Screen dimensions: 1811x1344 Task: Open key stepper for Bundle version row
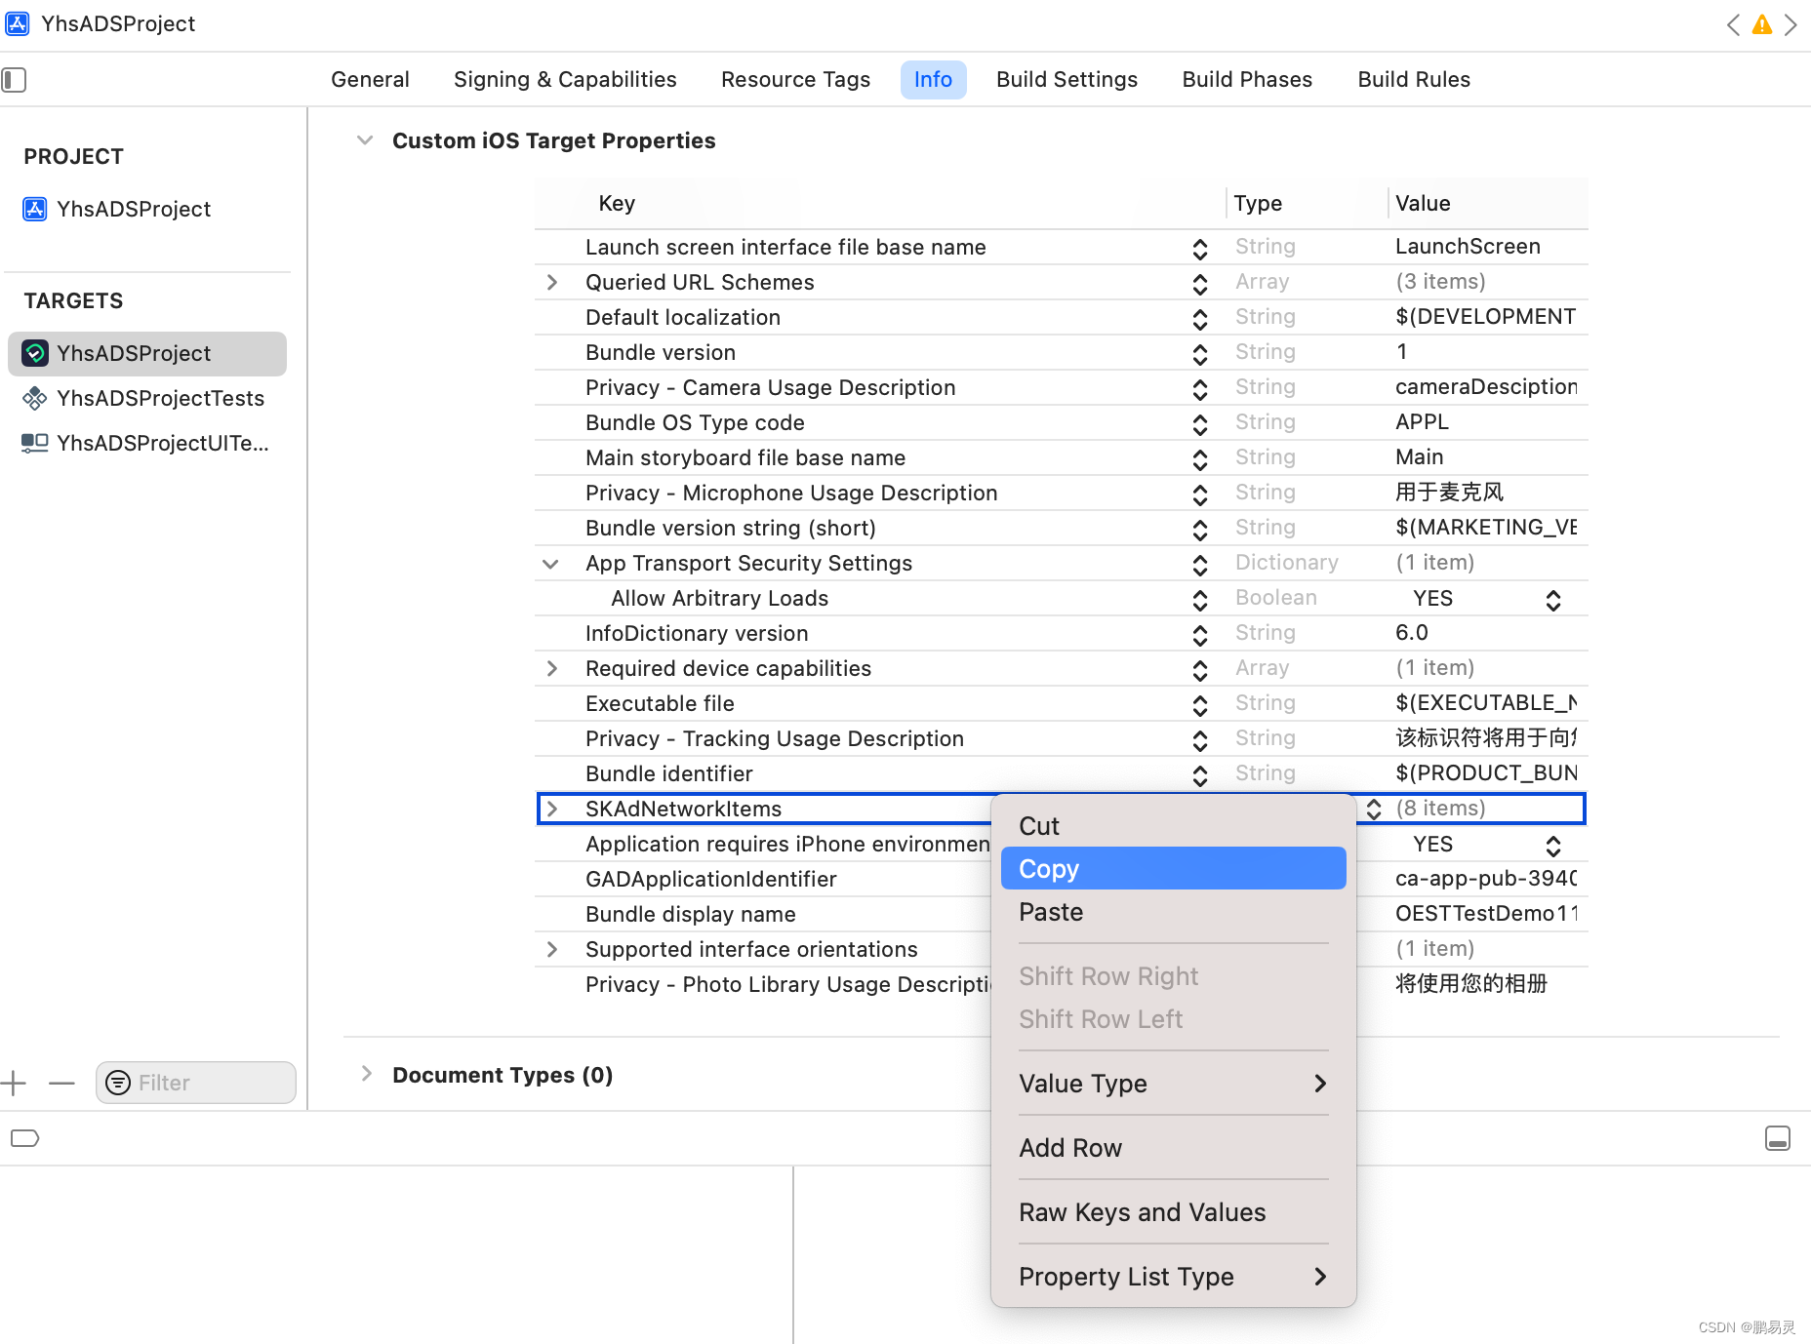[x=1200, y=354]
